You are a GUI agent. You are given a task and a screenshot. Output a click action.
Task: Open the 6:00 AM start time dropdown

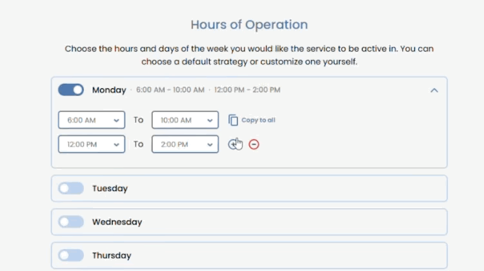coord(91,120)
